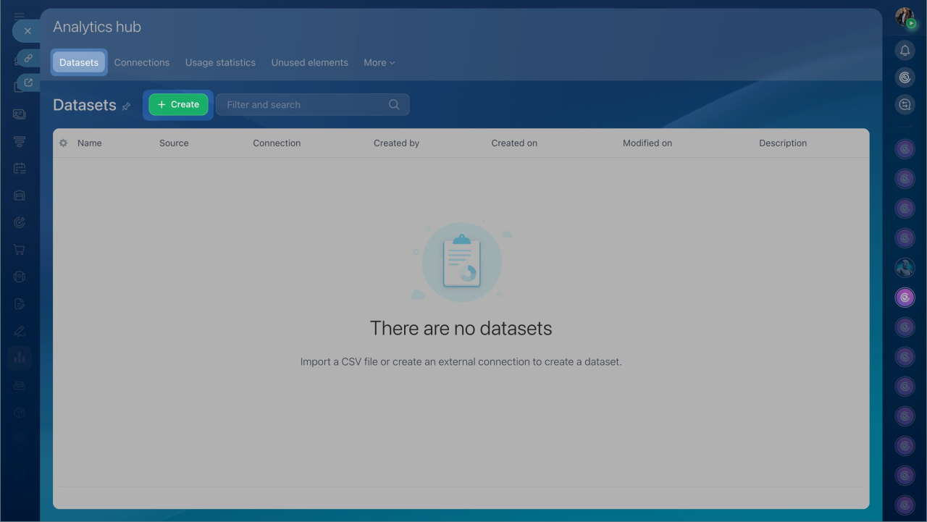This screenshot has height=522, width=927.
Task: Open page in new window icon
Action: pyautogui.click(x=28, y=83)
